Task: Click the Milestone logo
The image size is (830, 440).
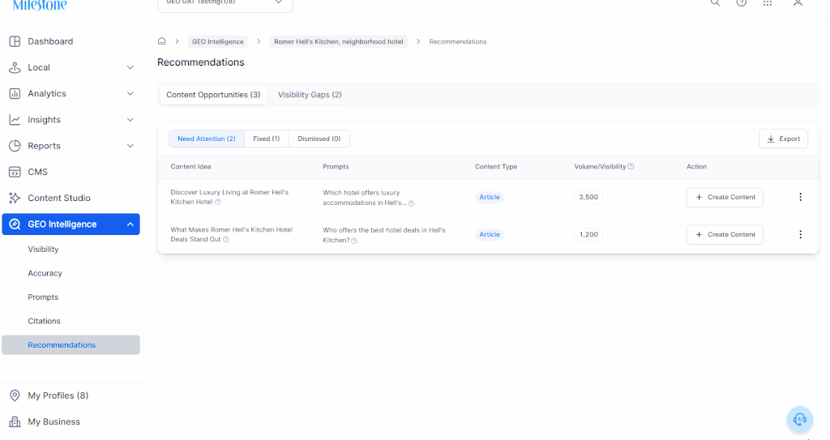Action: coord(40,5)
